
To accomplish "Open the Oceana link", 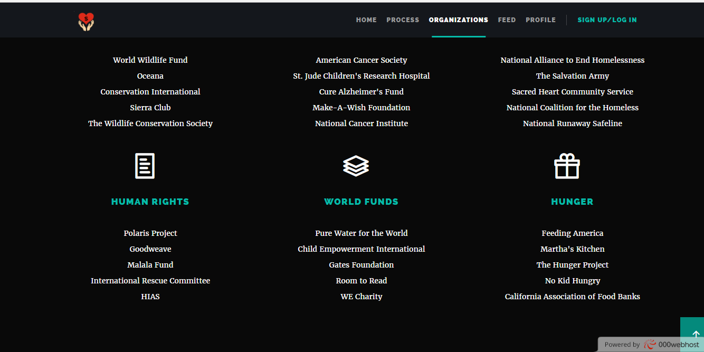I will click(x=150, y=76).
